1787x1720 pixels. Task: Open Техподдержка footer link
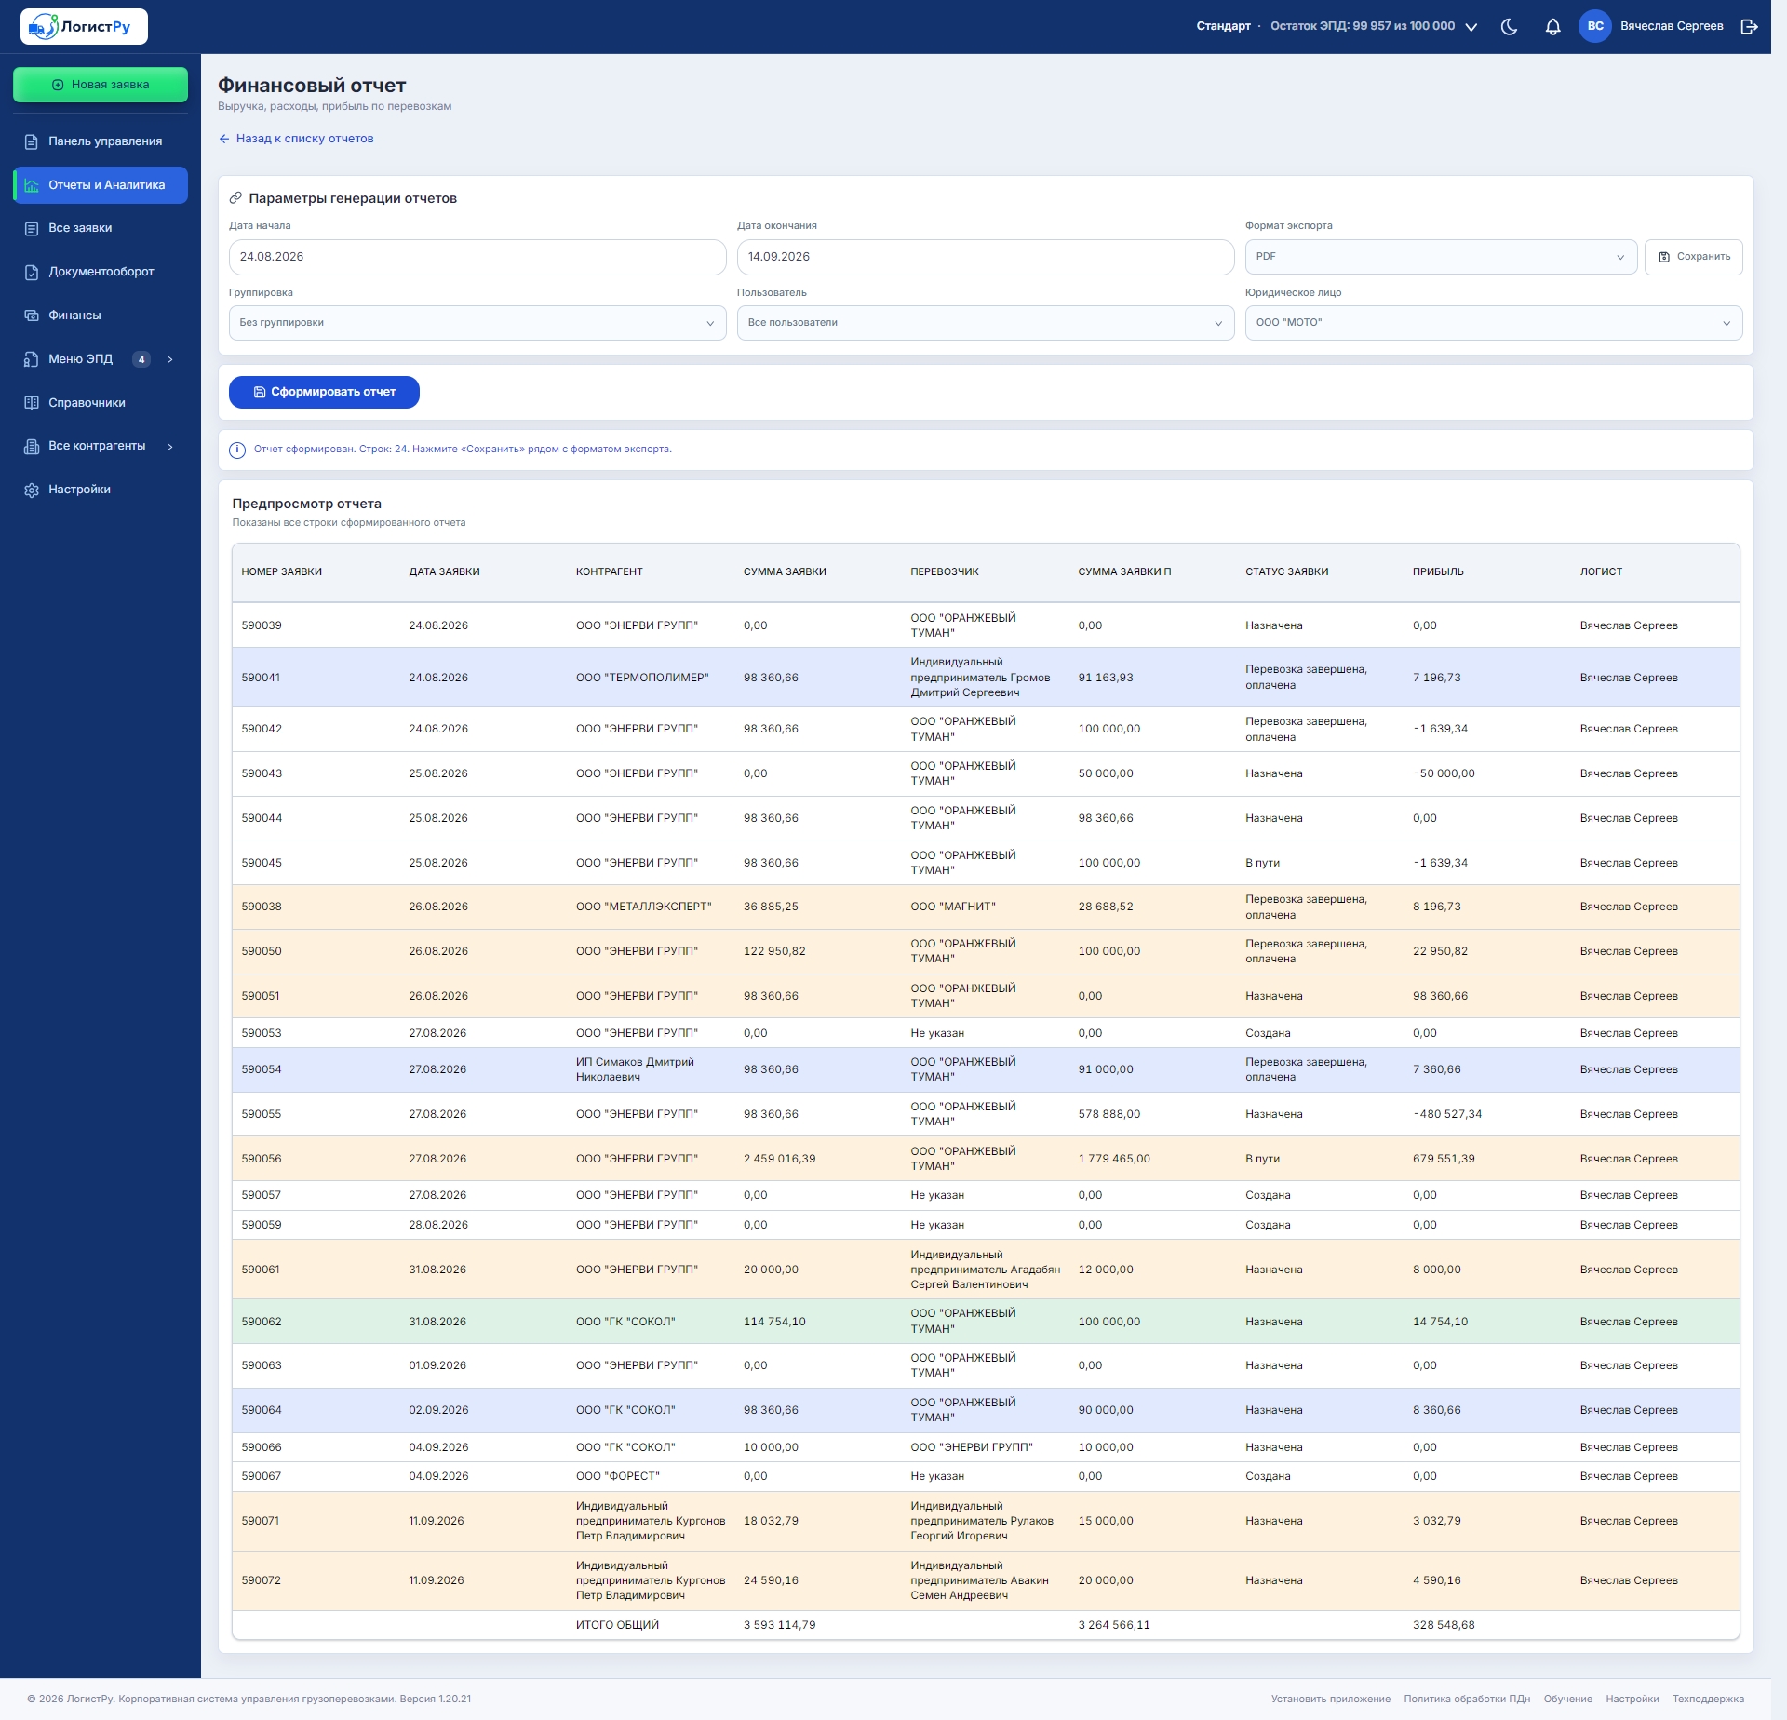(x=1708, y=1699)
